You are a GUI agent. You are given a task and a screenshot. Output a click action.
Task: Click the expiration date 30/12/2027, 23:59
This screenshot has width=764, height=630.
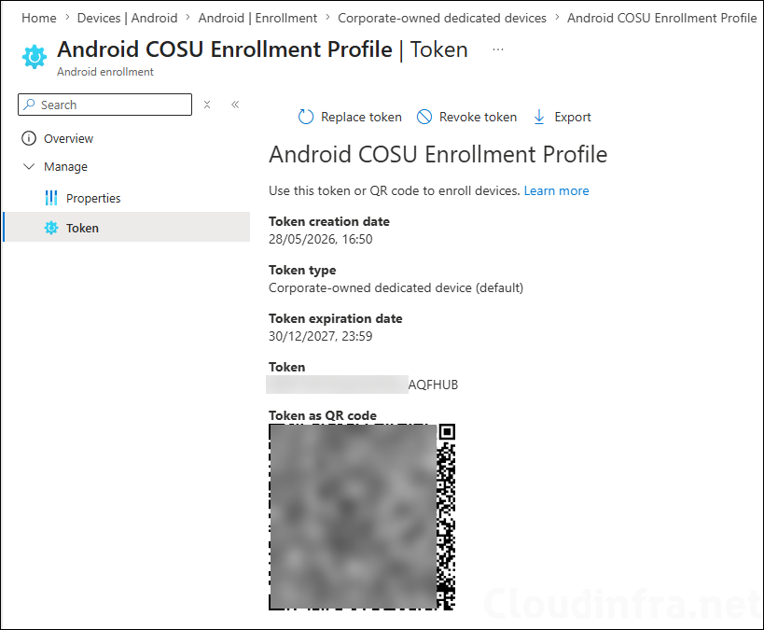point(321,336)
